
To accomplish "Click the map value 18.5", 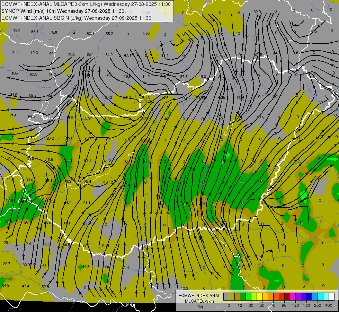I will click(x=50, y=159).
